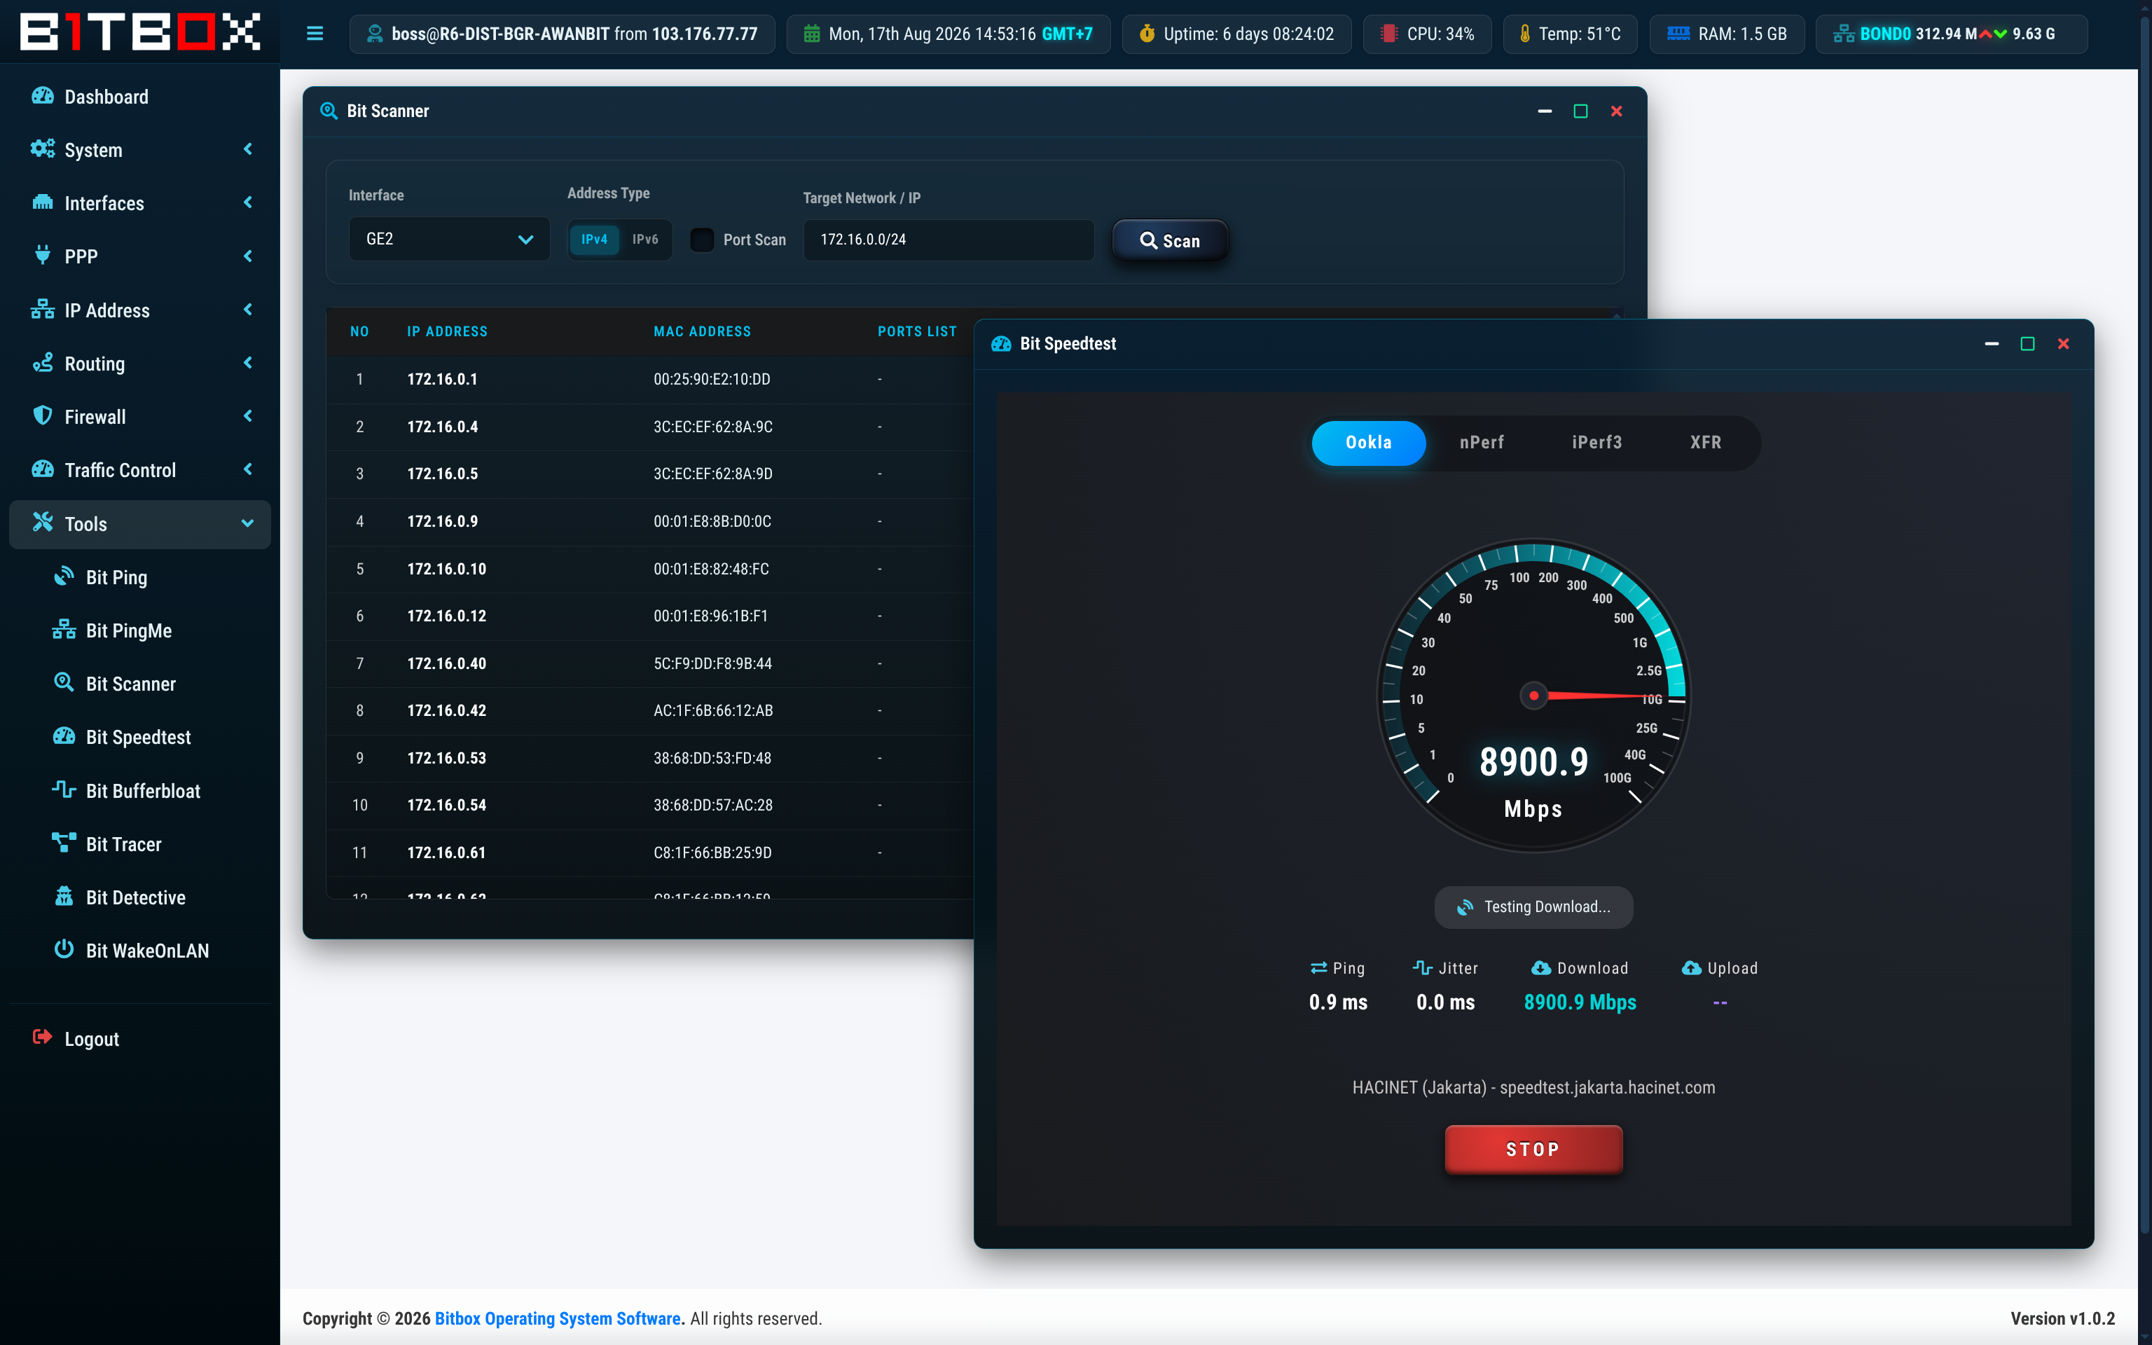
Task: Click the CPU usage indicator
Action: coord(1427,34)
